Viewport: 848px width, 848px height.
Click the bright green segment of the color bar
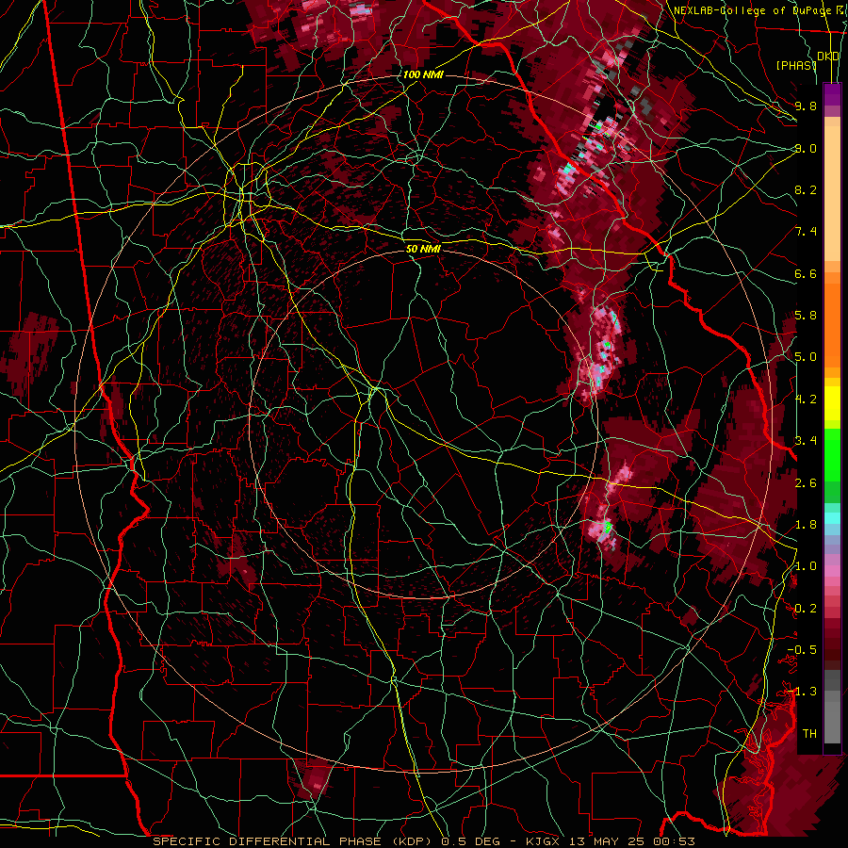[832, 454]
